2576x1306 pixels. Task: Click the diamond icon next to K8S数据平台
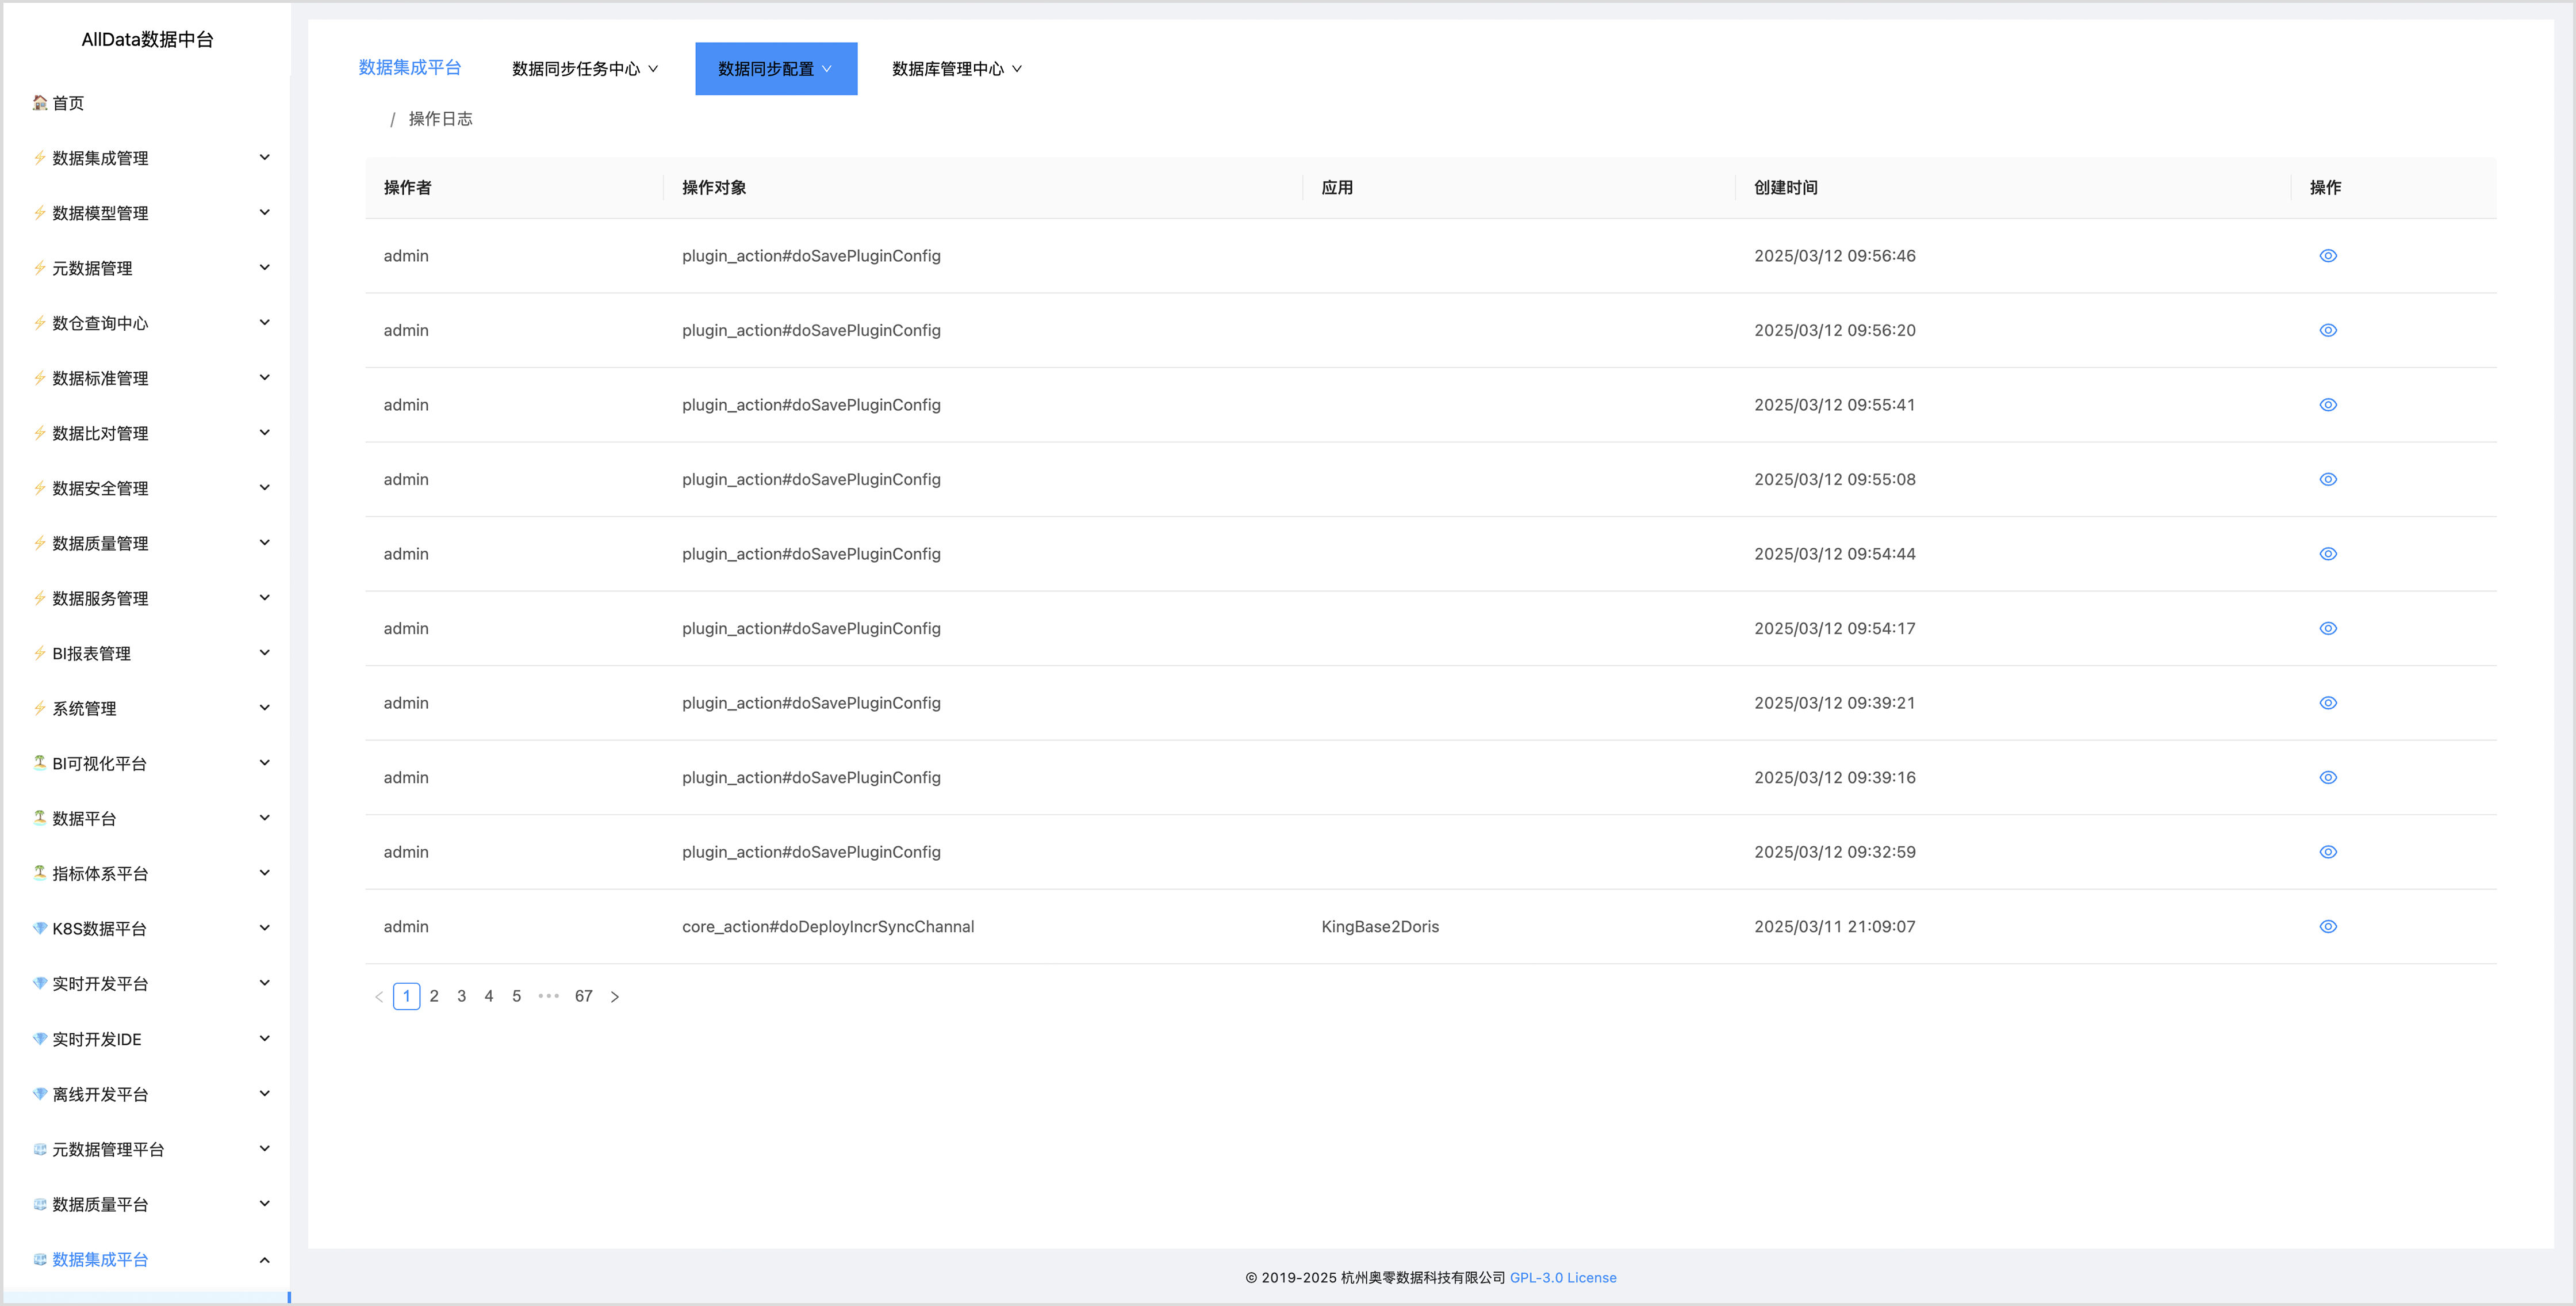[x=40, y=927]
